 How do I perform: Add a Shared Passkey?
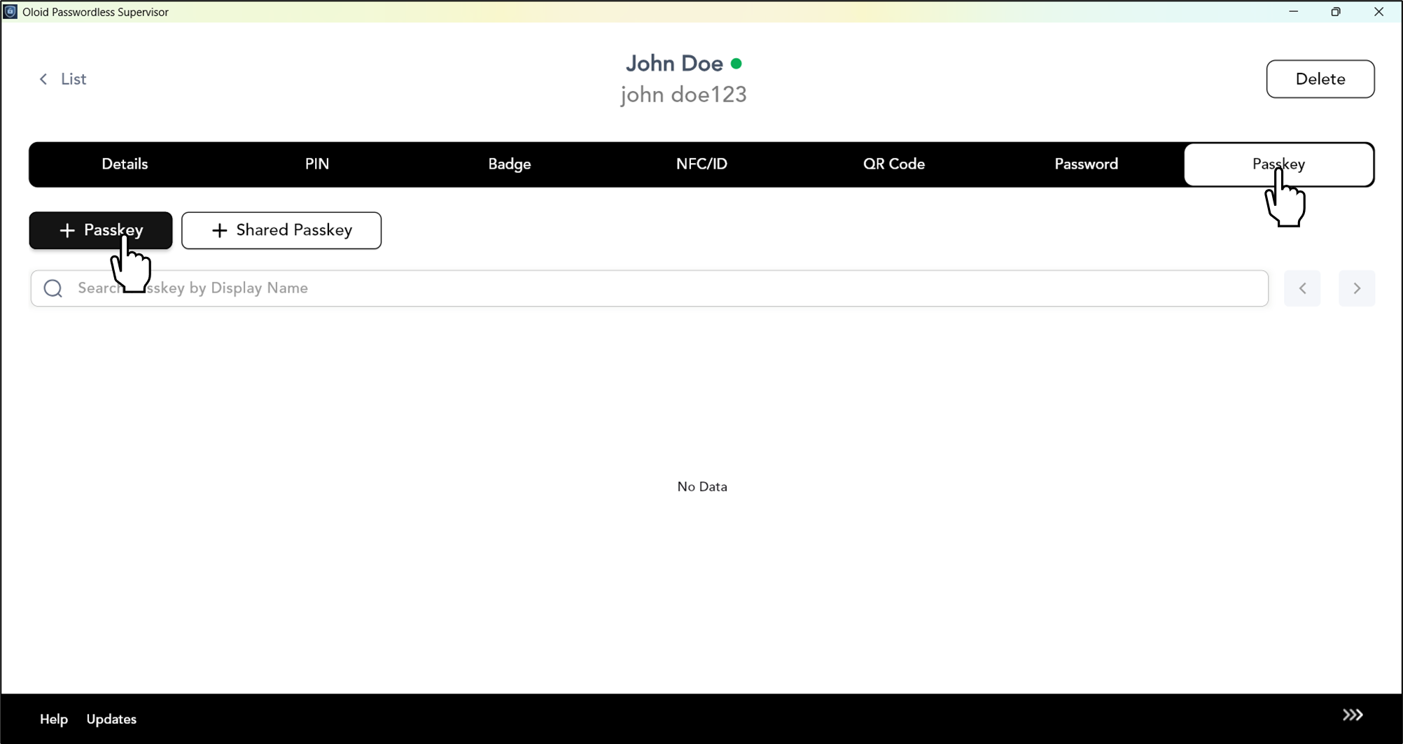[x=281, y=230]
